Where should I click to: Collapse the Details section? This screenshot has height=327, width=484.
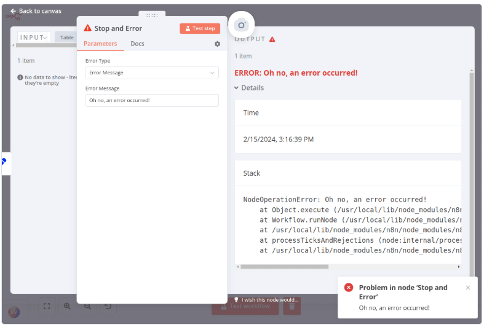click(x=249, y=88)
